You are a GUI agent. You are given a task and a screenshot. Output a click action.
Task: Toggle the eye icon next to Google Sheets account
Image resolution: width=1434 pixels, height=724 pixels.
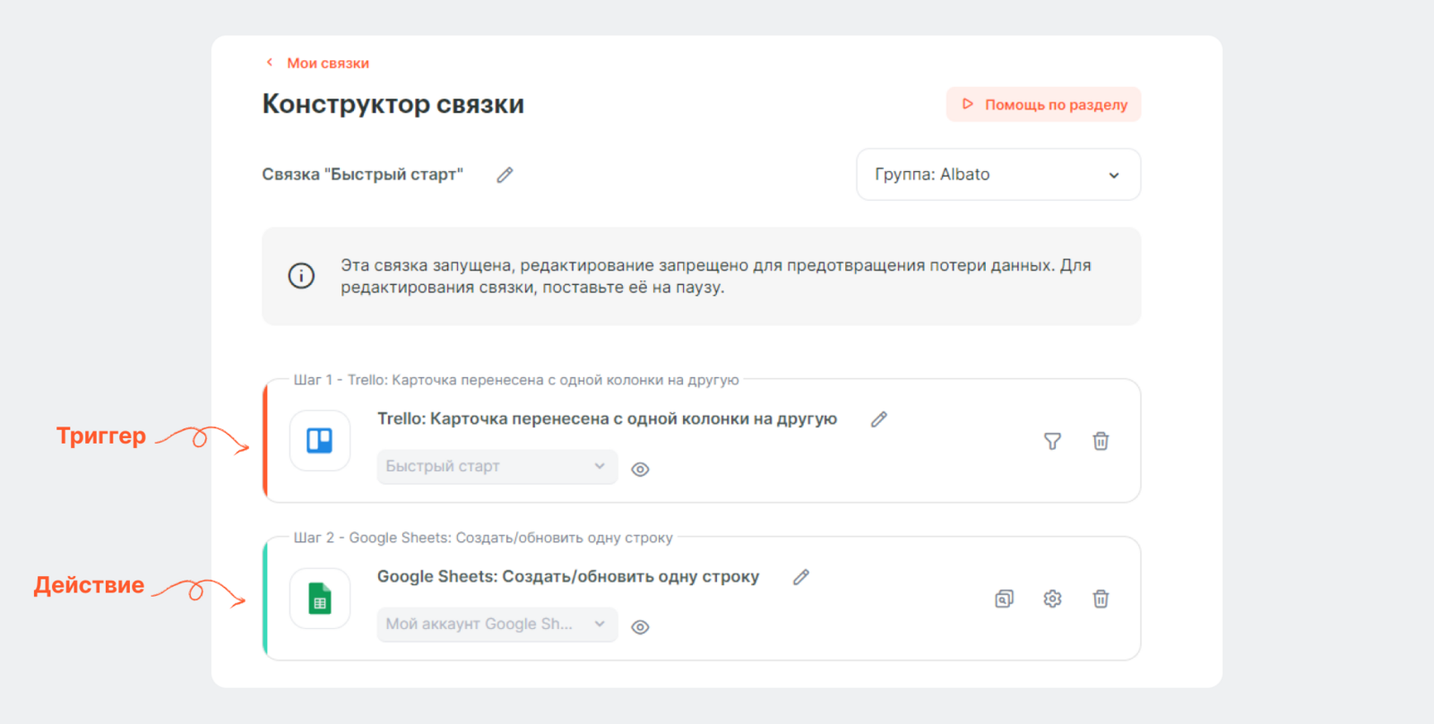click(x=640, y=627)
